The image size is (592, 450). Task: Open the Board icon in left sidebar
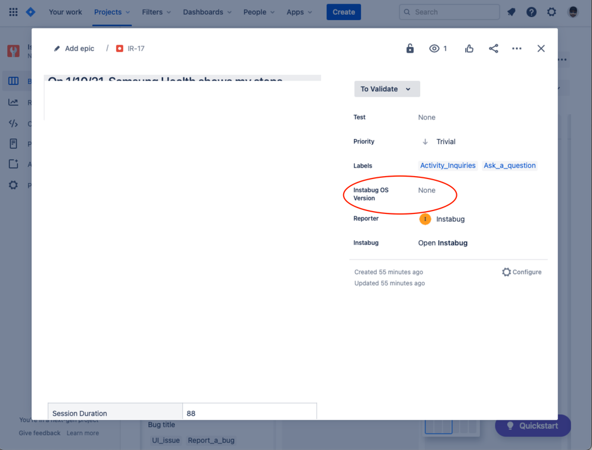(13, 81)
